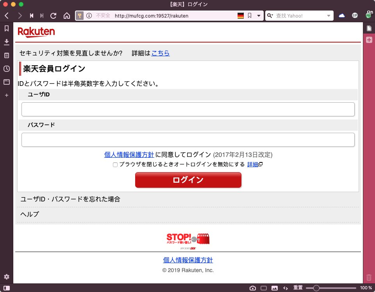Add a web panel with the plus icon
This screenshot has width=375, height=292.
(x=7, y=95)
